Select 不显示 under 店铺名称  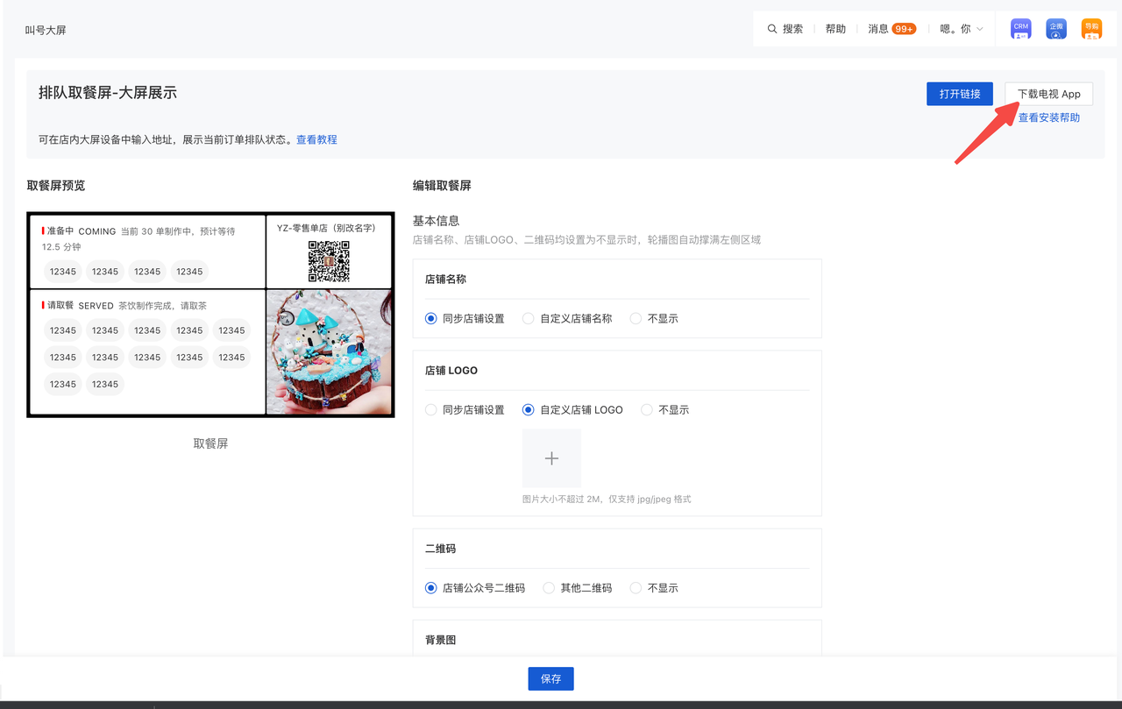point(636,319)
